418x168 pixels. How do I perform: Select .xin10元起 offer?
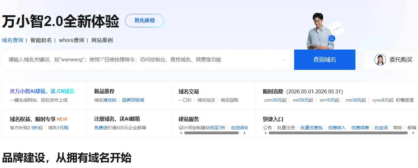[x=329, y=100]
